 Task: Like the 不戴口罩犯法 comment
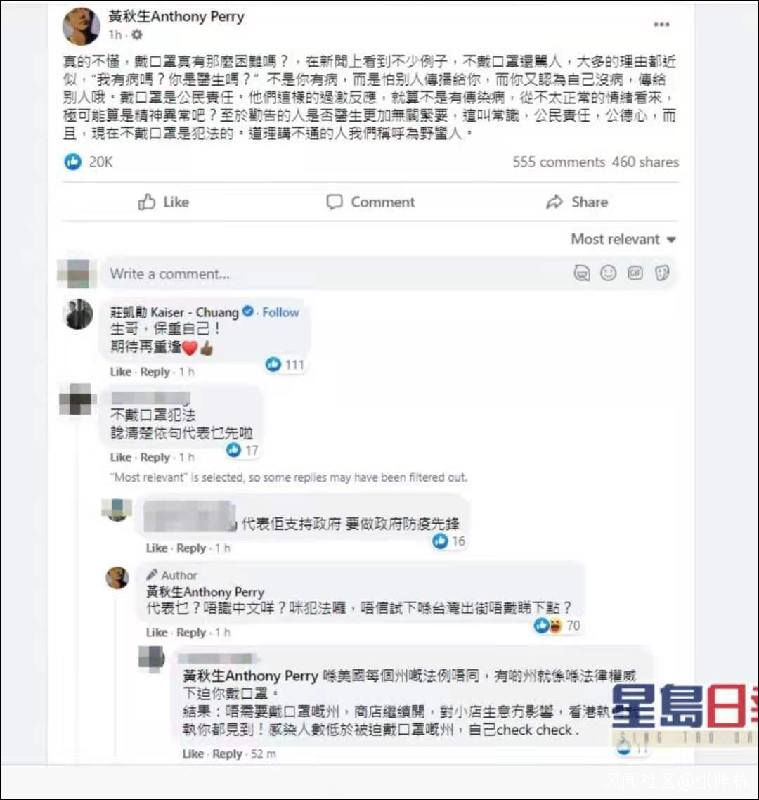pyautogui.click(x=120, y=457)
